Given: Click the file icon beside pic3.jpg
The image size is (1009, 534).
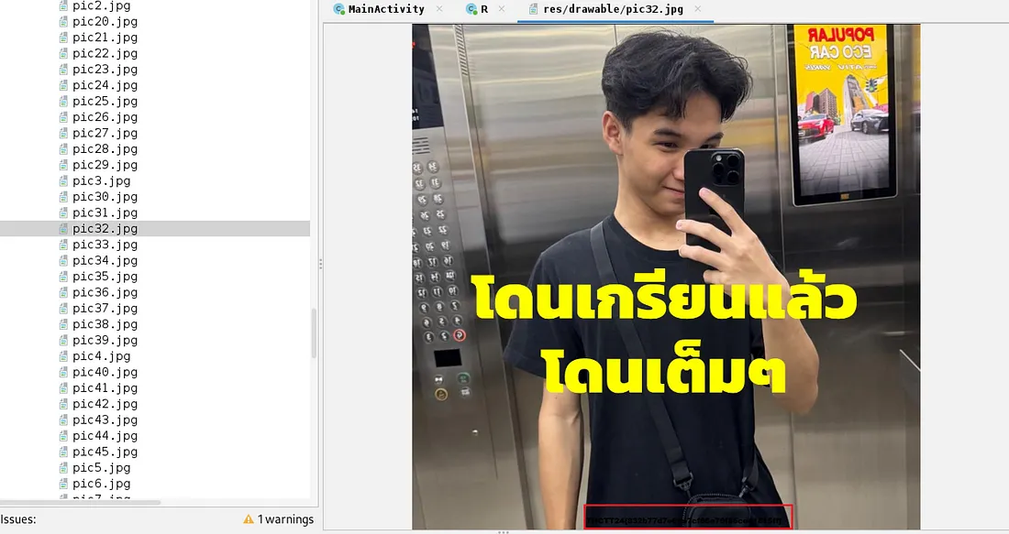Looking at the screenshot, I should 63,180.
